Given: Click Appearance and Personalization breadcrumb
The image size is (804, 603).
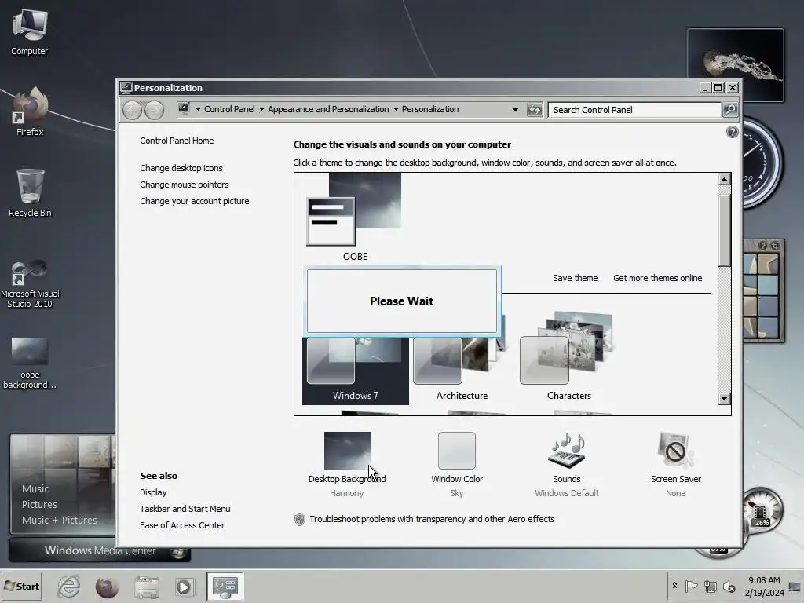Looking at the screenshot, I should (x=328, y=109).
